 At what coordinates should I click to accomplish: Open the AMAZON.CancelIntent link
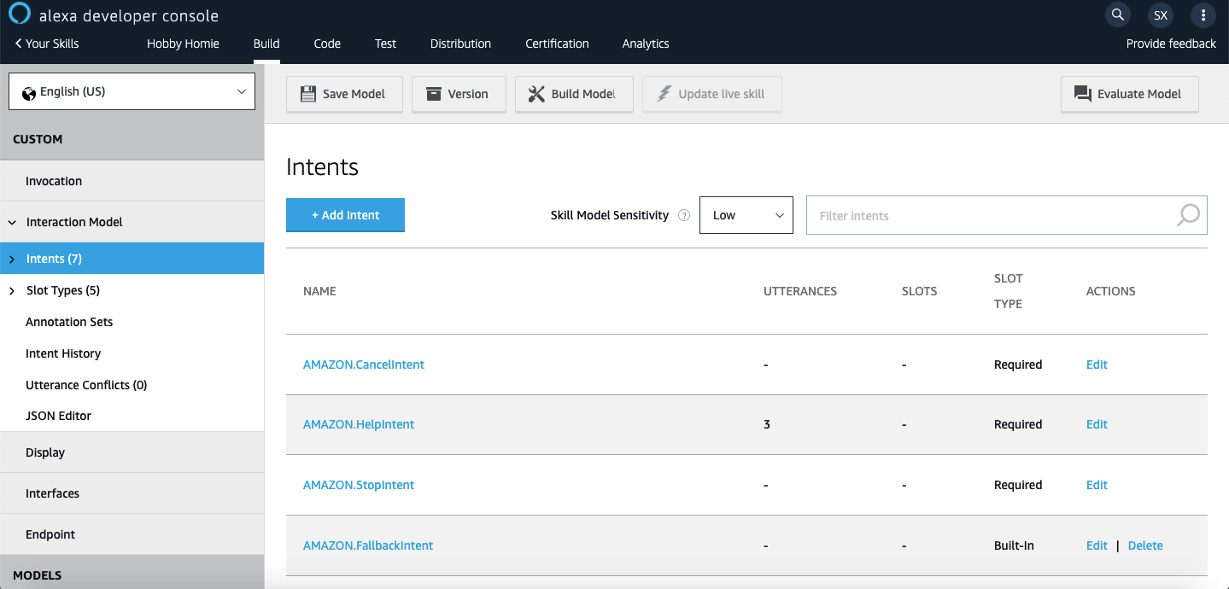point(364,364)
